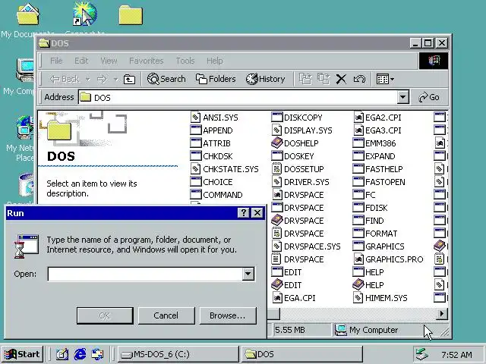Switch to MS-DOS_6 (C:) taskbar button
This screenshot has width=486, height=364.
[x=178, y=354]
